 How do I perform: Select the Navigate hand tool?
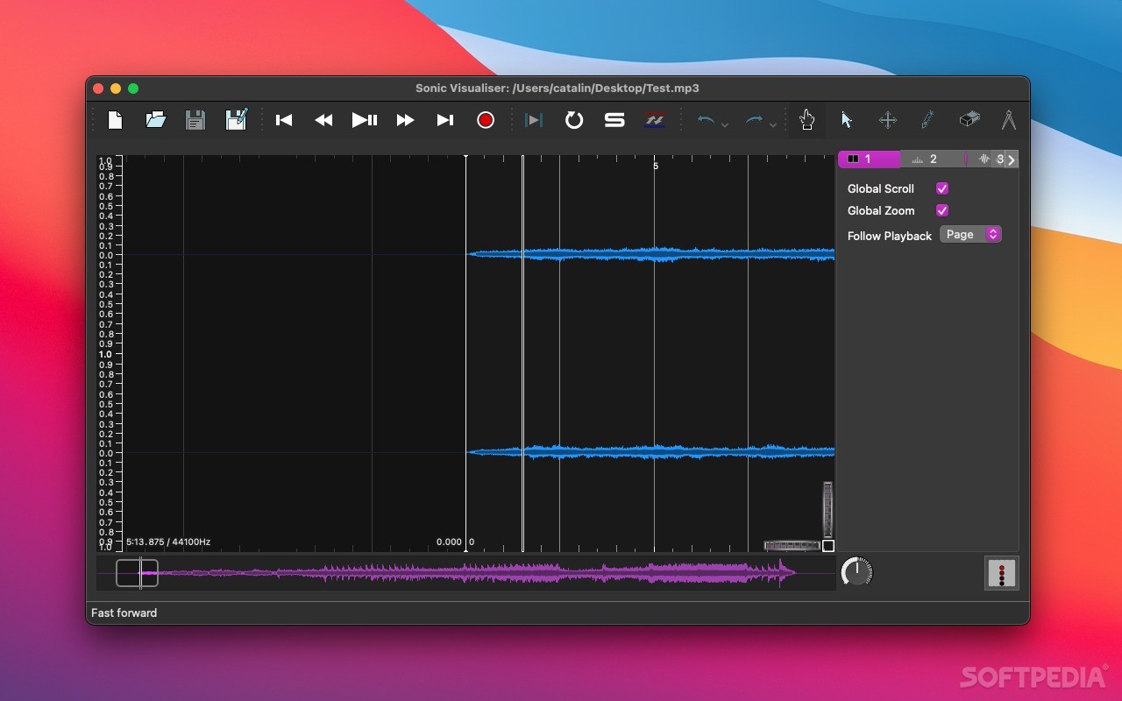(807, 120)
